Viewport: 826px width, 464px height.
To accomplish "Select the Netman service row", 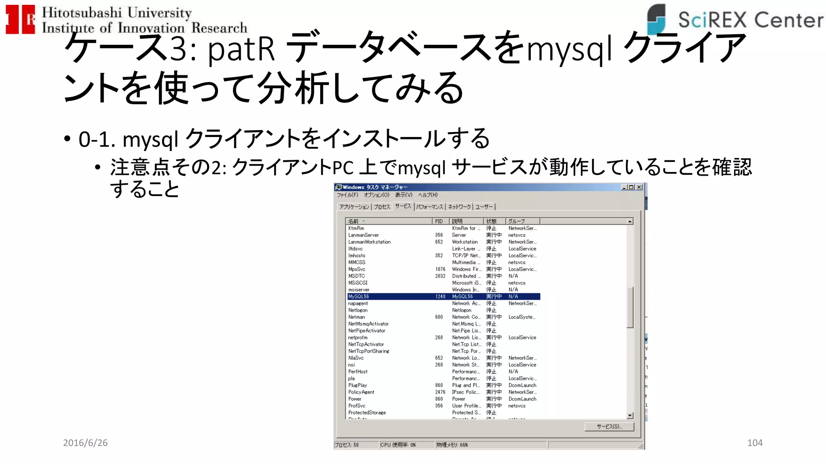I will click(444, 317).
